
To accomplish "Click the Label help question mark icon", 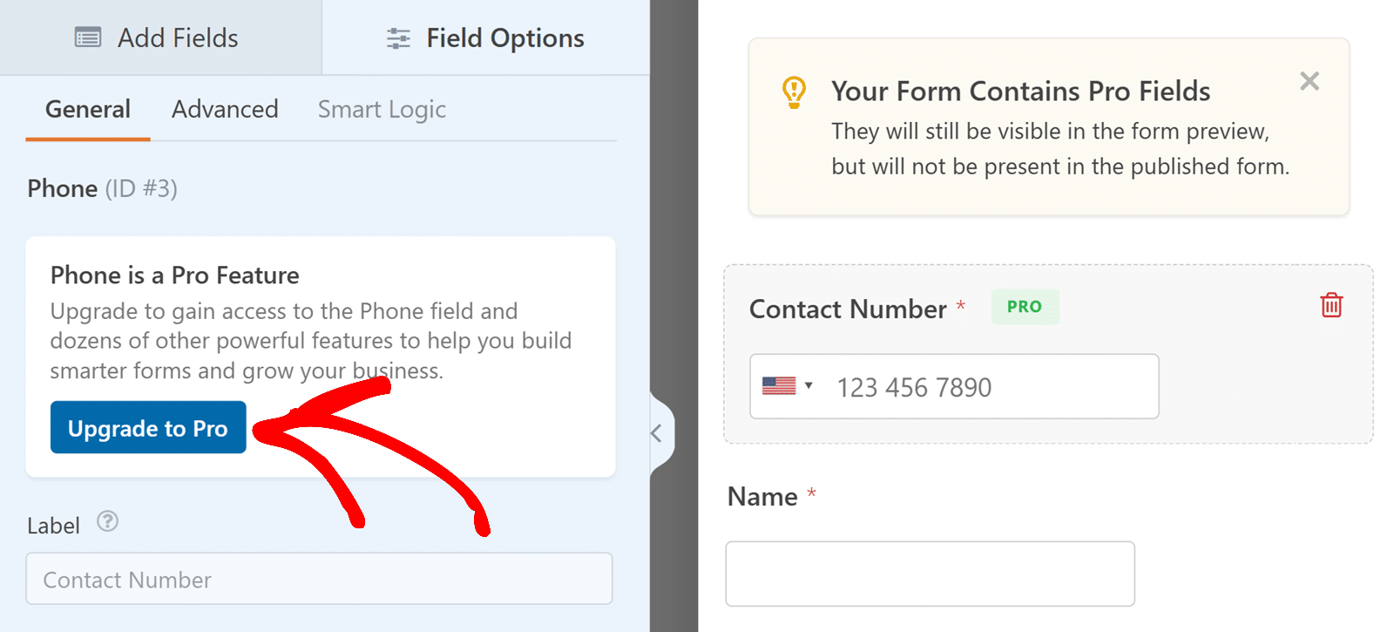I will tap(107, 521).
